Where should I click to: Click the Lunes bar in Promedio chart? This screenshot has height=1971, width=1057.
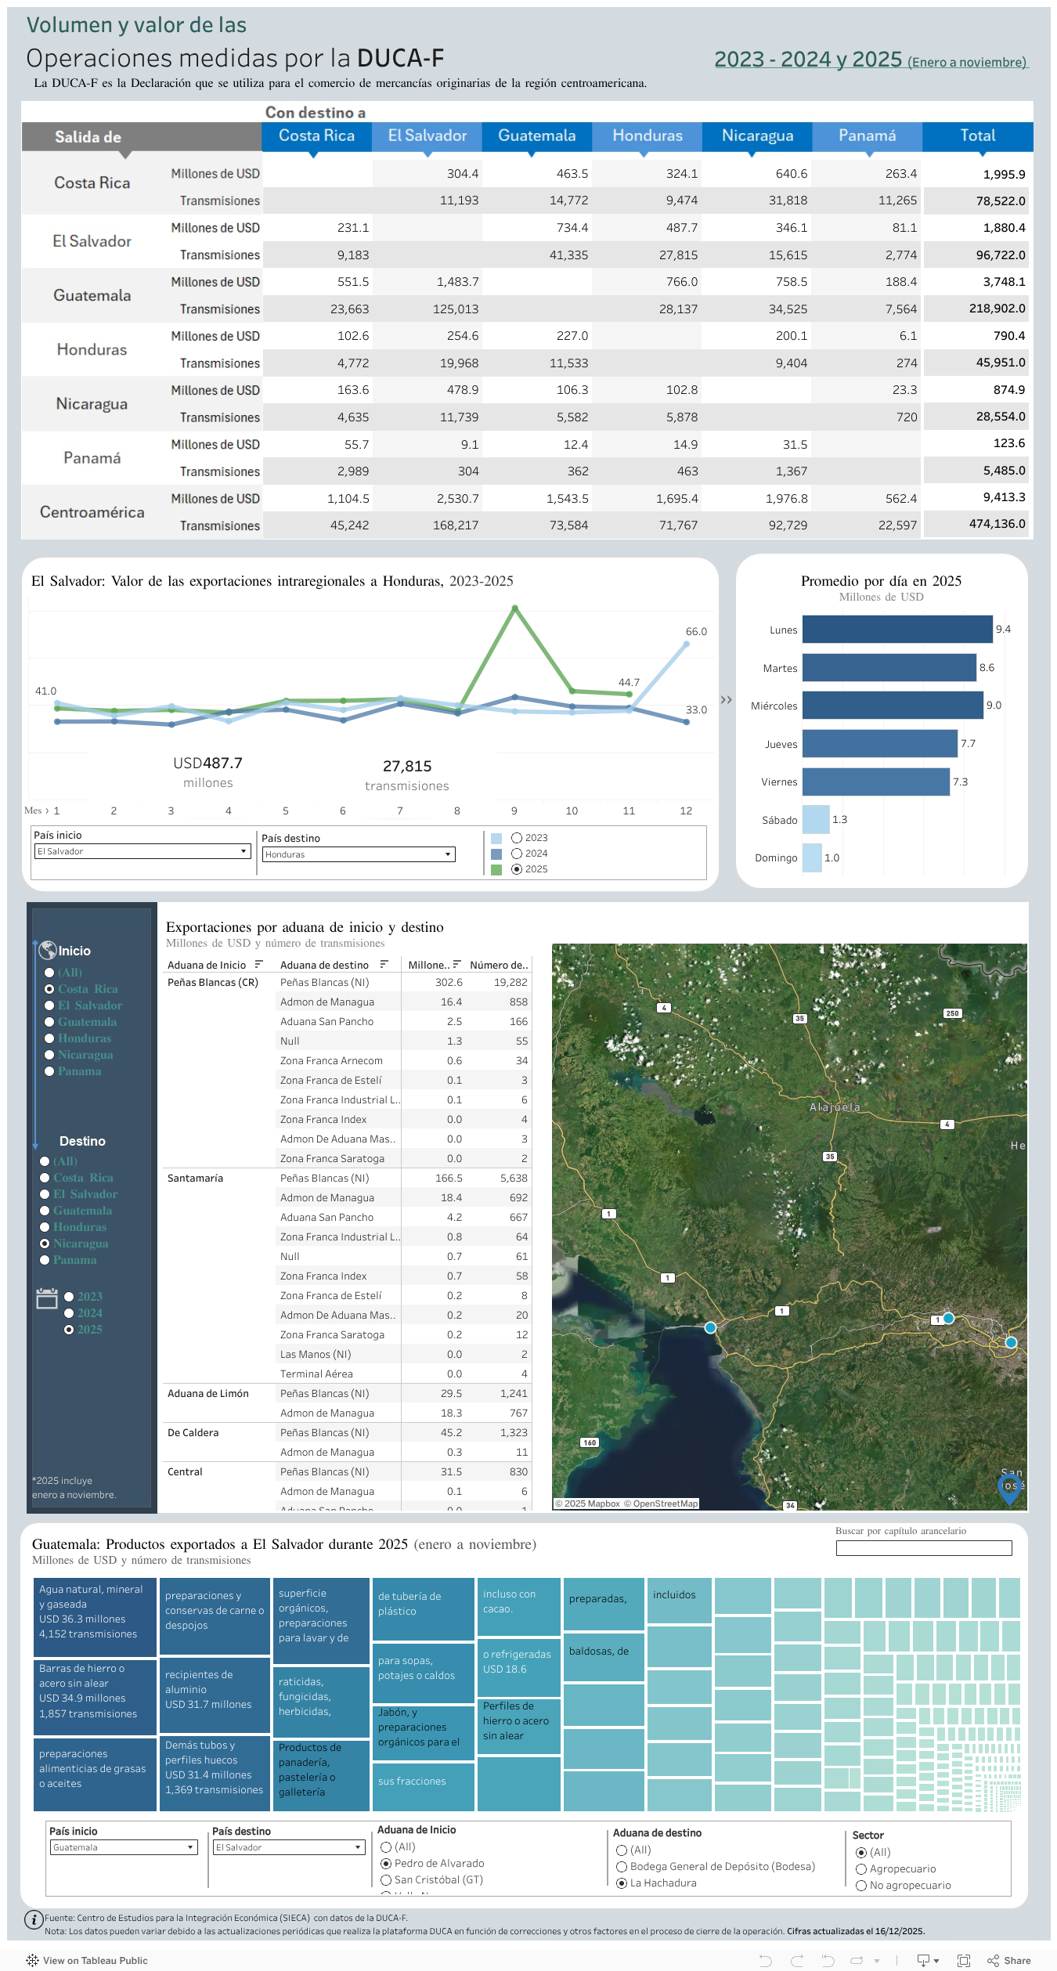click(x=896, y=630)
